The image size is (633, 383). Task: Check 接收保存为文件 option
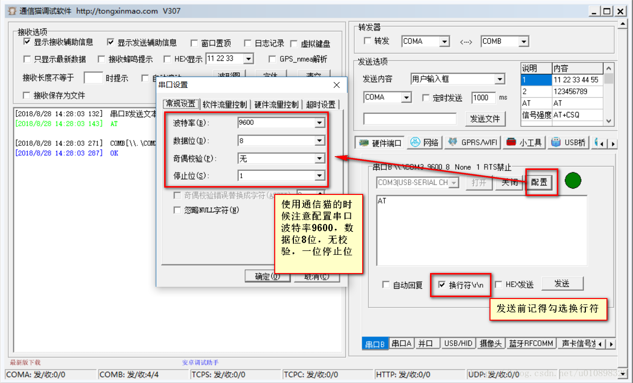(28, 95)
